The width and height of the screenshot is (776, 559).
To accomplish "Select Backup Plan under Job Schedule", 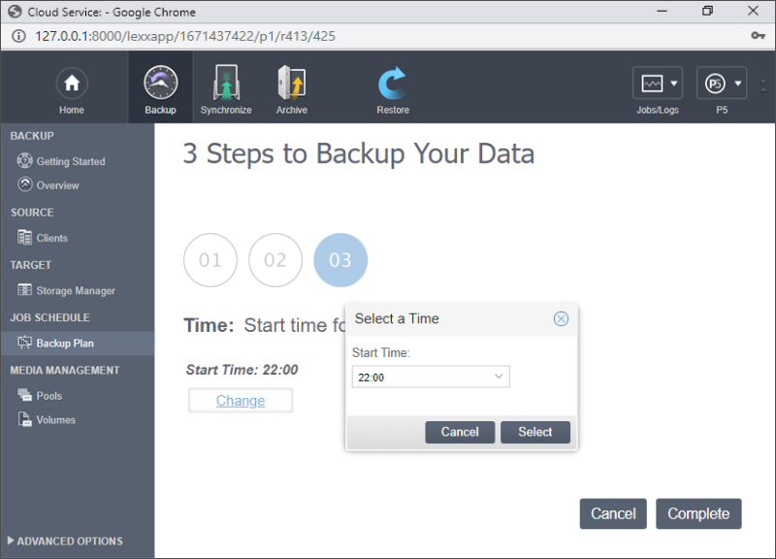I will 65,344.
